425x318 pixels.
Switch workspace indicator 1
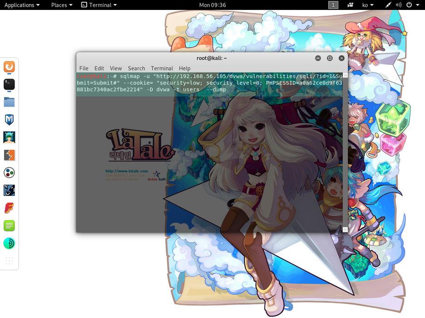333,5
